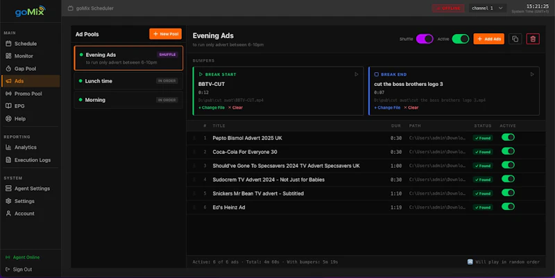Select Ads in the sidebar
This screenshot has height=278, width=555.
coord(31,81)
